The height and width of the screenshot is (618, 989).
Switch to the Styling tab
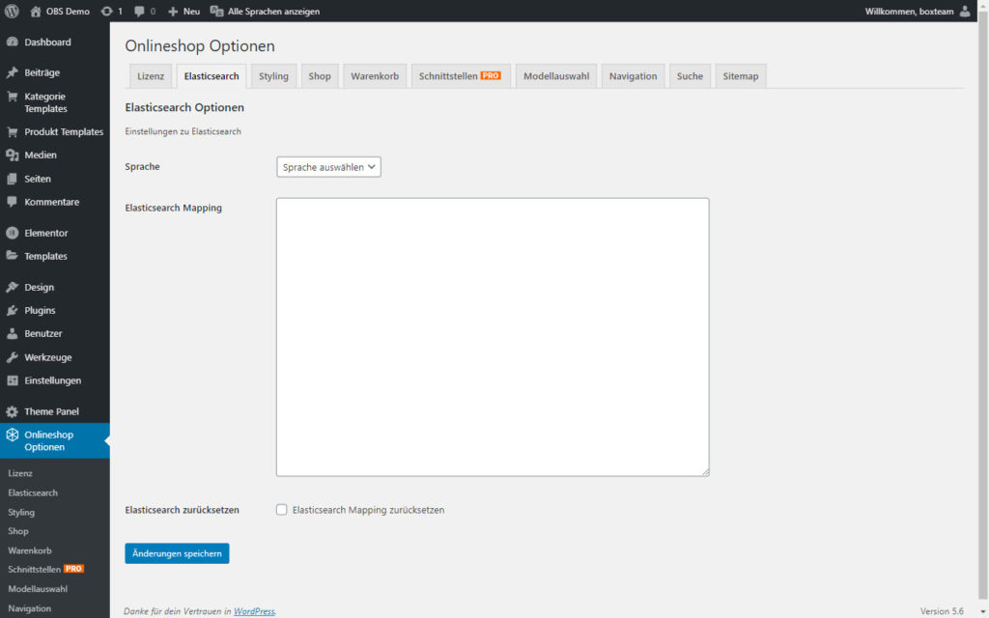[273, 75]
